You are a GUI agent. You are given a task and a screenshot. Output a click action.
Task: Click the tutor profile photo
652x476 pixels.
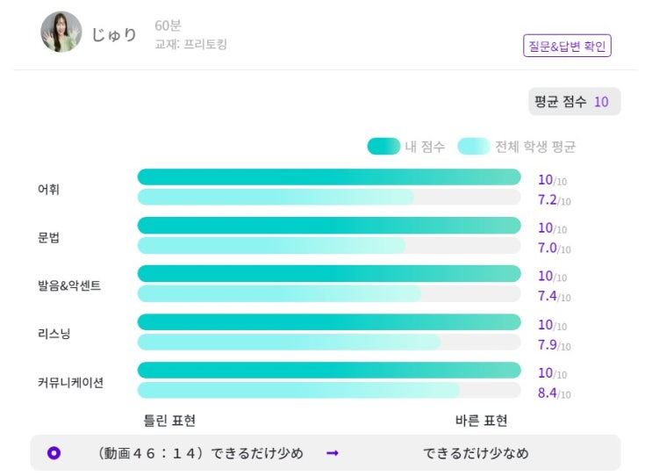[61, 32]
